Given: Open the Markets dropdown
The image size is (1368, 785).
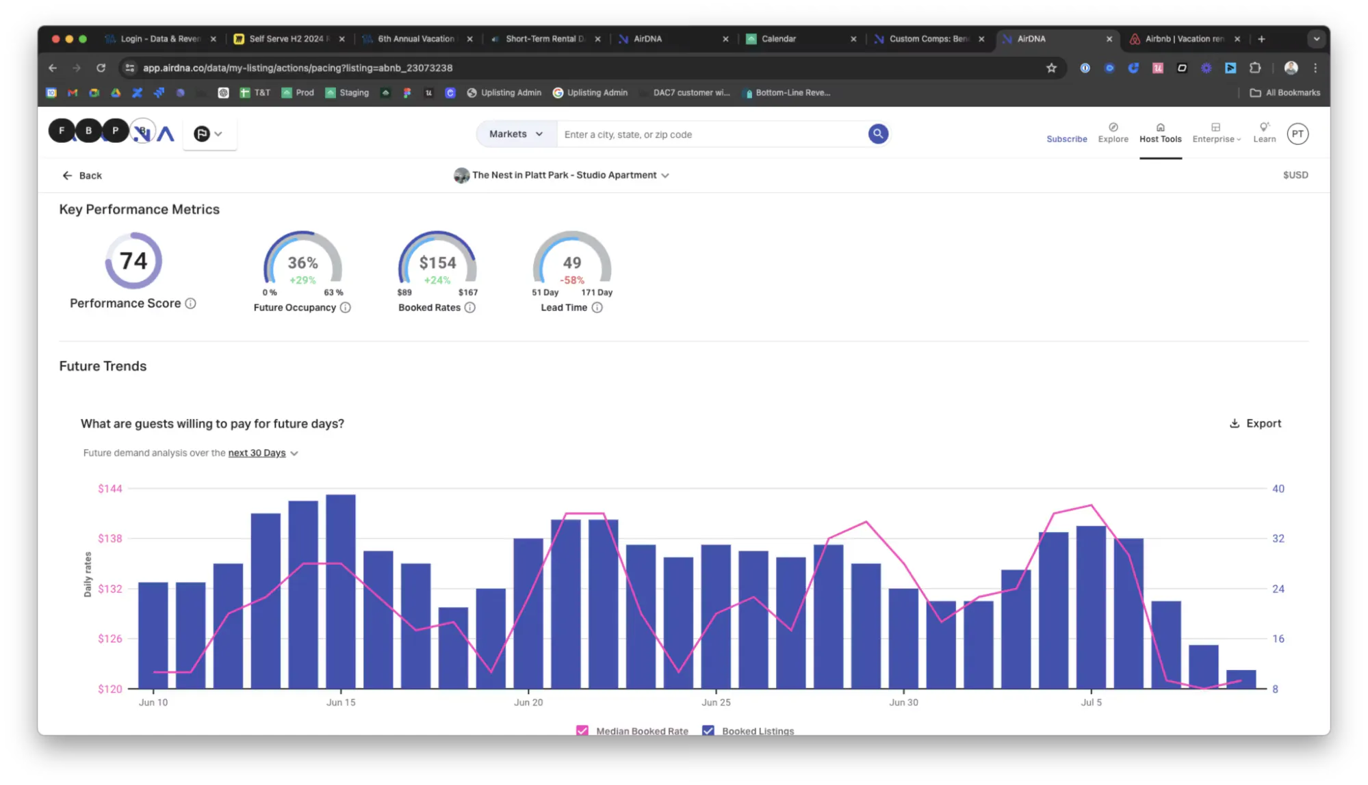Looking at the screenshot, I should (x=516, y=134).
